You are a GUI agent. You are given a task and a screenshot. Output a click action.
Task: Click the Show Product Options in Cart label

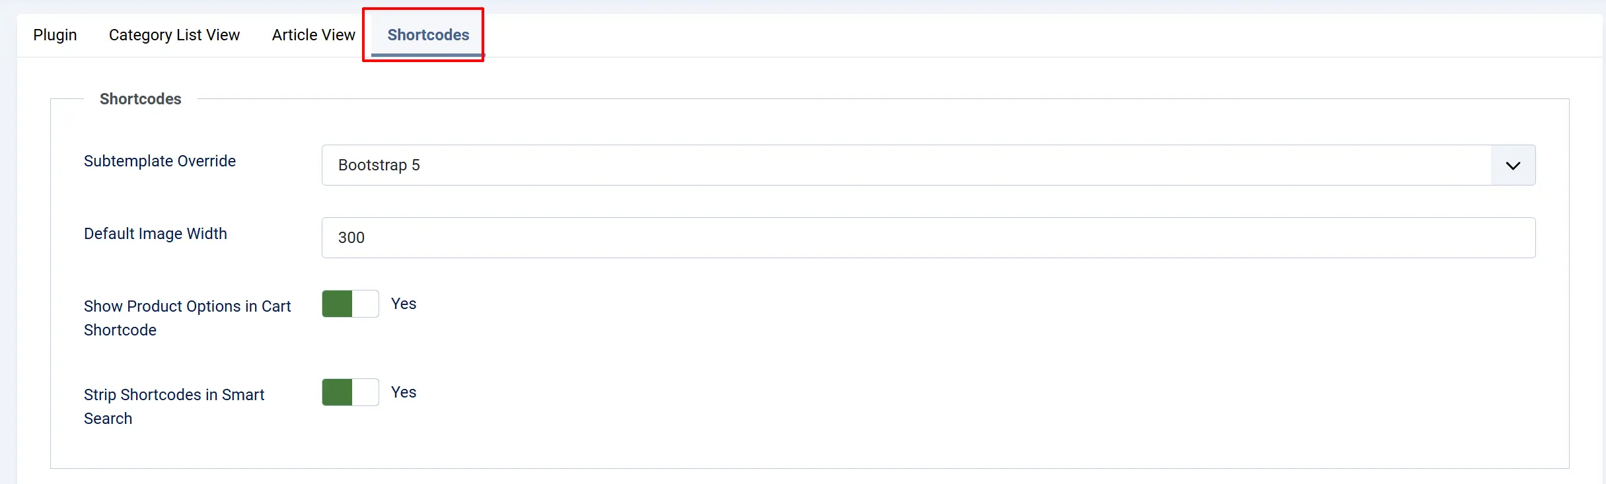coord(187,318)
